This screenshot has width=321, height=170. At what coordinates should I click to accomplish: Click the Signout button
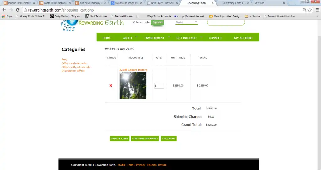pos(157,22)
